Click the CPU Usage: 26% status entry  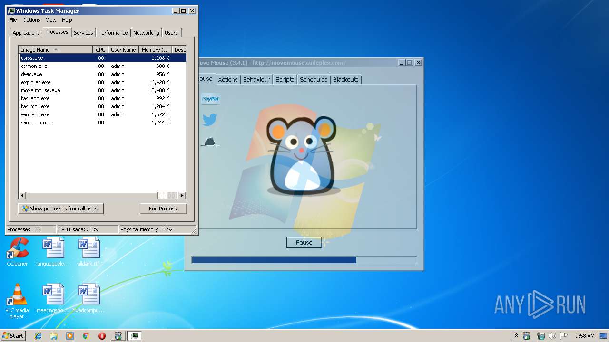tap(88, 229)
